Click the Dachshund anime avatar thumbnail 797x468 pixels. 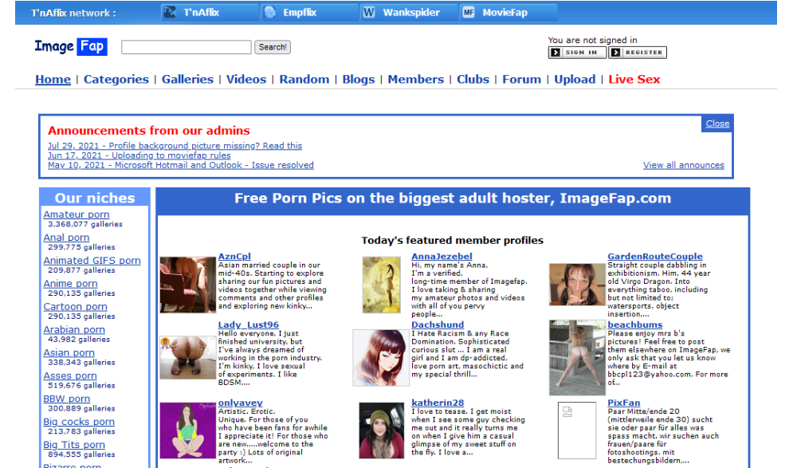[x=381, y=358]
